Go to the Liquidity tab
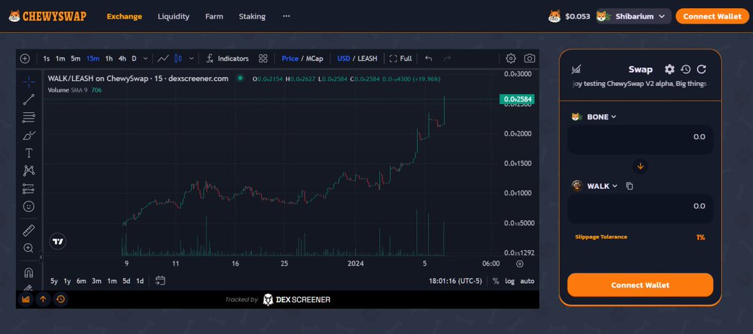The width and height of the screenshot is (753, 334). (173, 16)
